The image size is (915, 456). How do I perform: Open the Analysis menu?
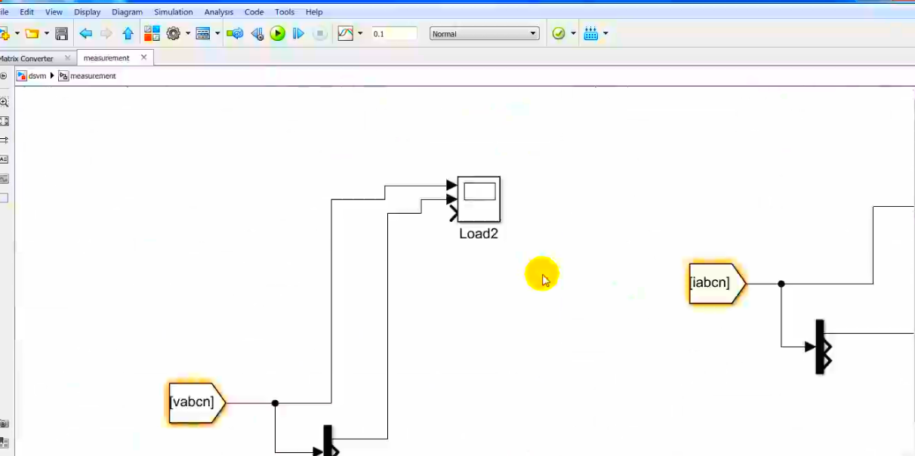click(x=218, y=12)
